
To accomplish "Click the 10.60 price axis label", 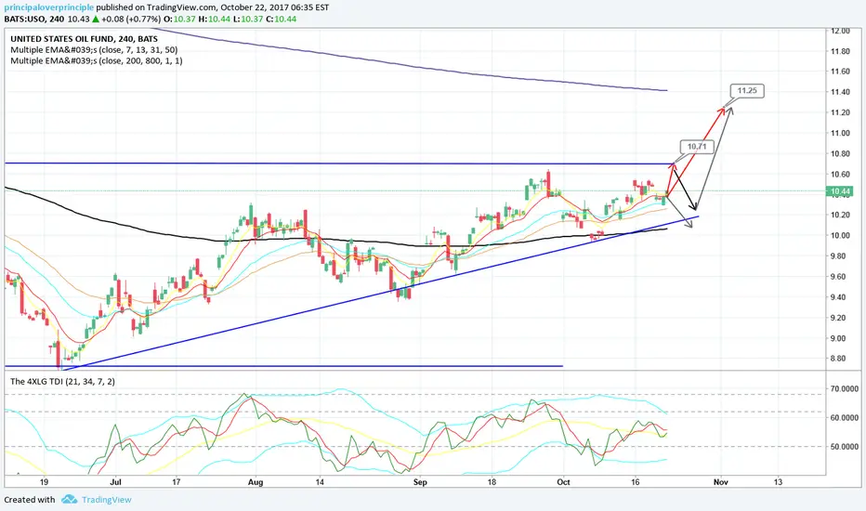I will coord(840,174).
